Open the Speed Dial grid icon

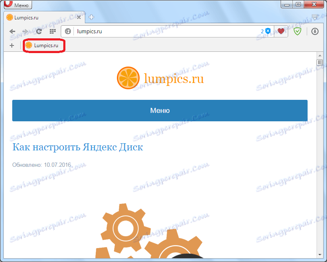(53, 32)
